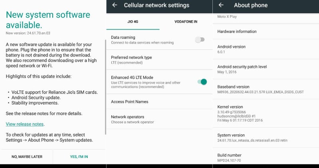Tap System version entry
The image size is (319, 168).
pyautogui.click(x=266, y=138)
